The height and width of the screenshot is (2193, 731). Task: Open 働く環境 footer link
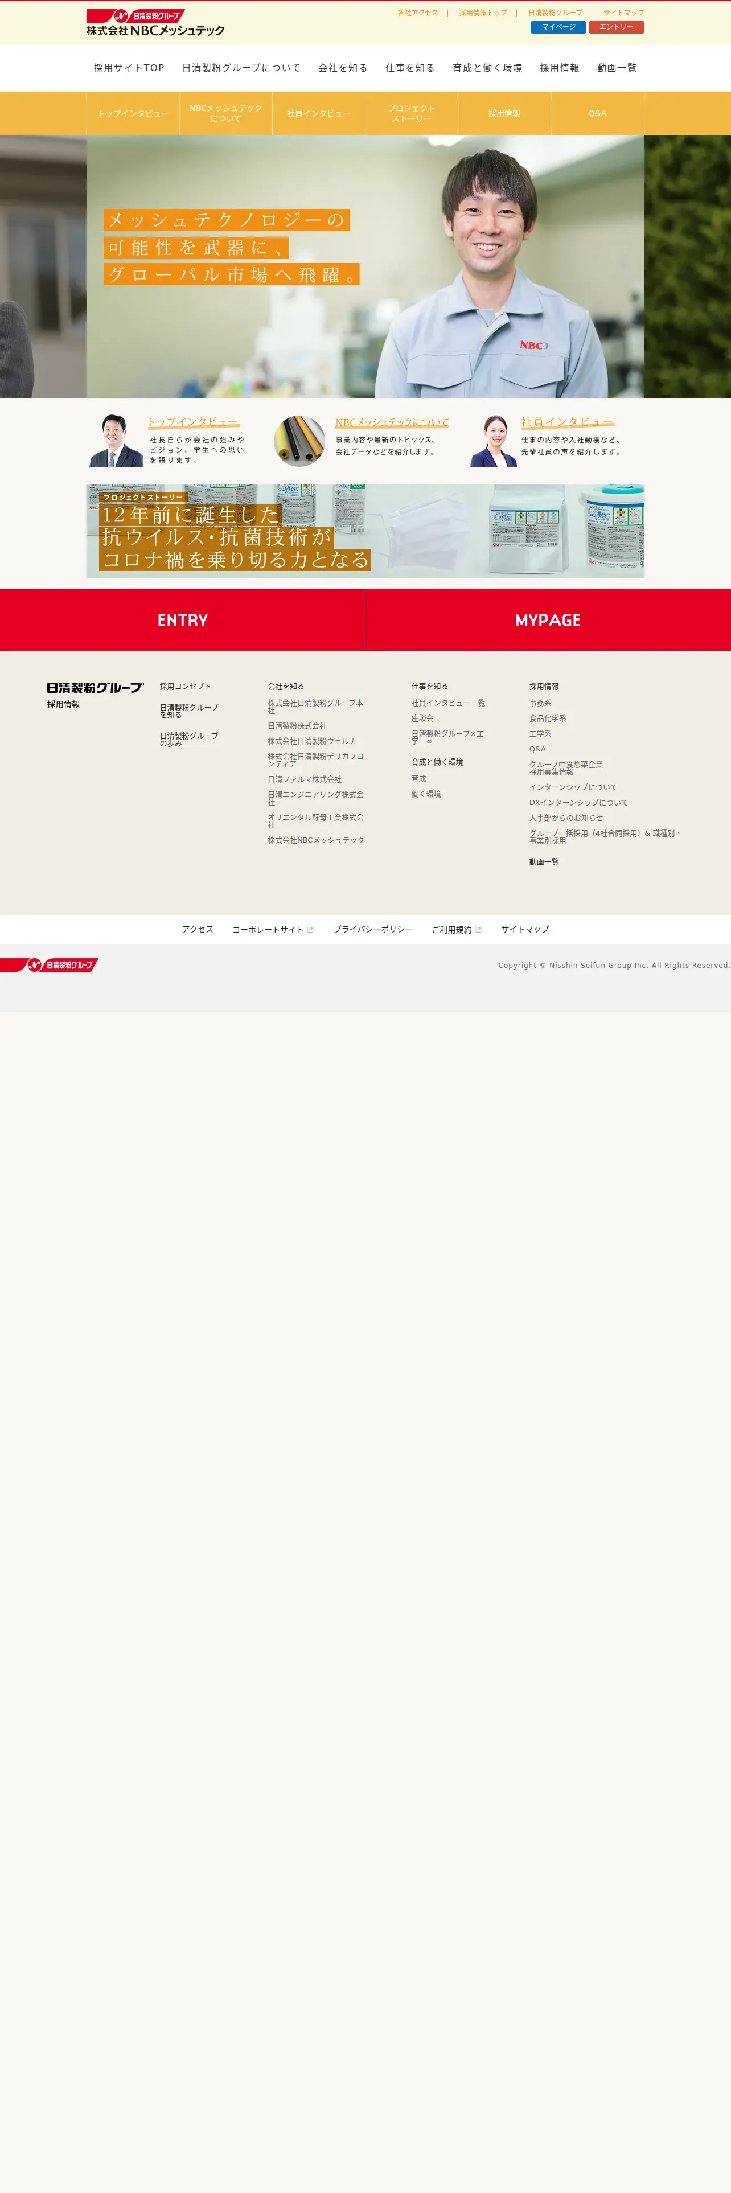pyautogui.click(x=426, y=794)
